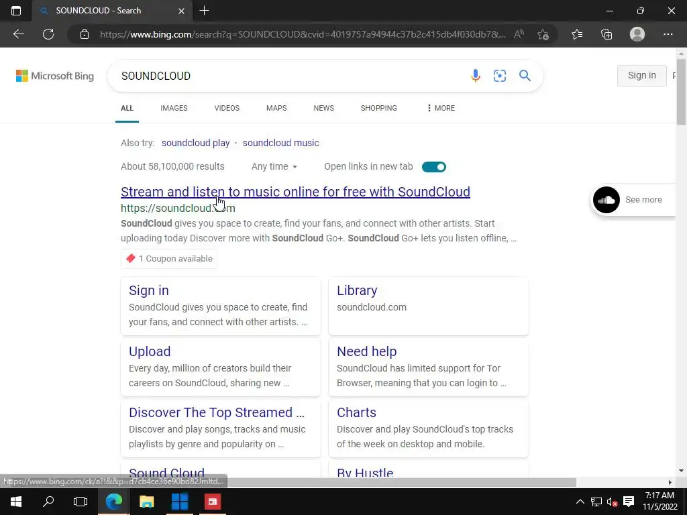
Task: Open Windows taskbar search
Action: 48,502
